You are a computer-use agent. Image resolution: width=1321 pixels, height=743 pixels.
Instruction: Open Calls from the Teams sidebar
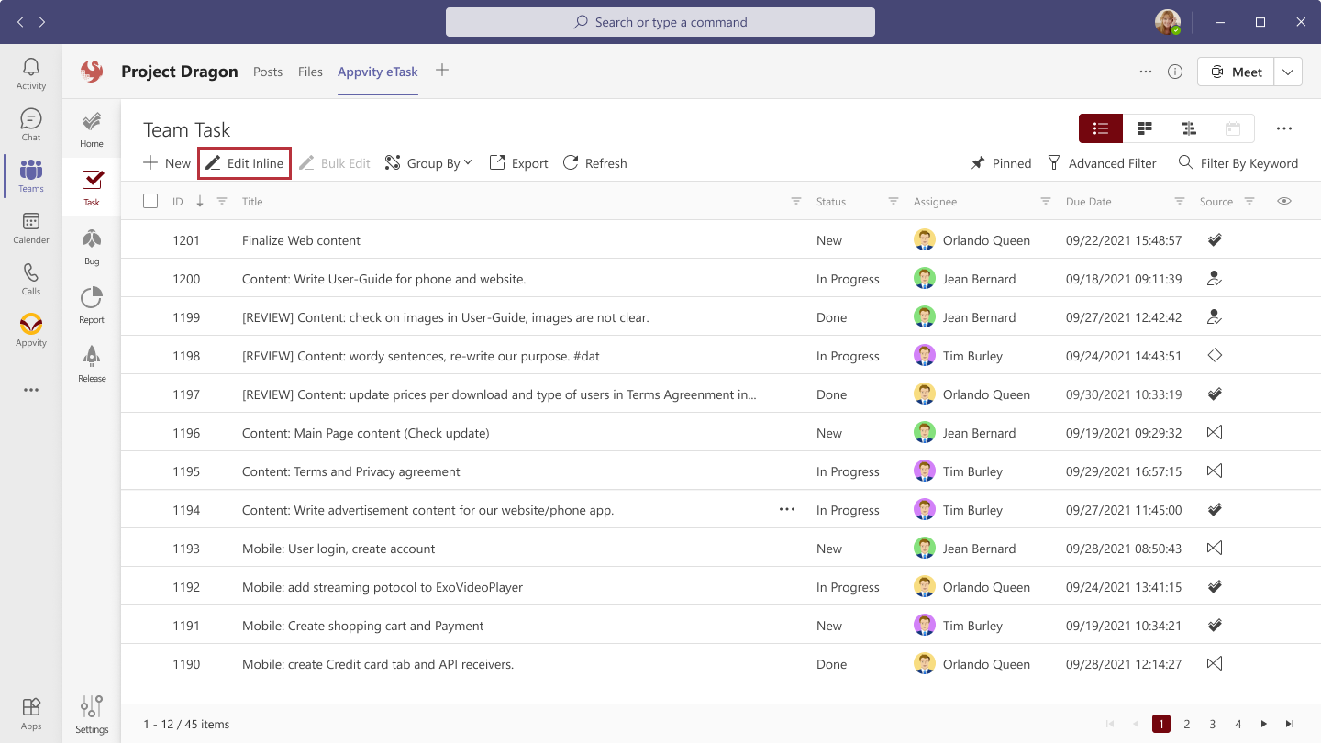tap(30, 280)
